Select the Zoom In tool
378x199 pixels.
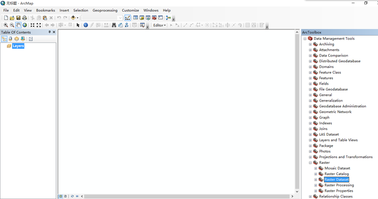(6, 25)
